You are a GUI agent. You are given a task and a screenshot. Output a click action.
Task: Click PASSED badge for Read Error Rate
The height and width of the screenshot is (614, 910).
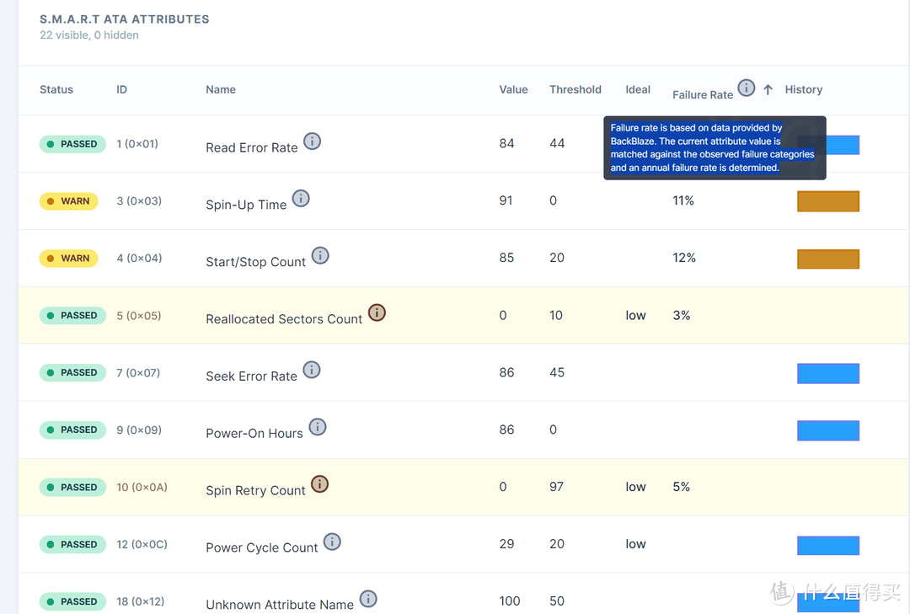click(72, 144)
